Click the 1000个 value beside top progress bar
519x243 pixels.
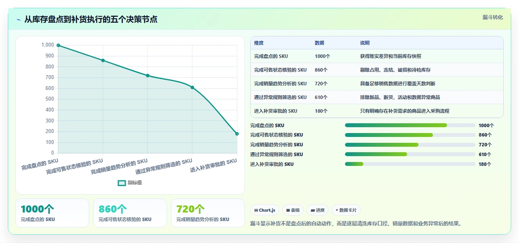pos(487,126)
